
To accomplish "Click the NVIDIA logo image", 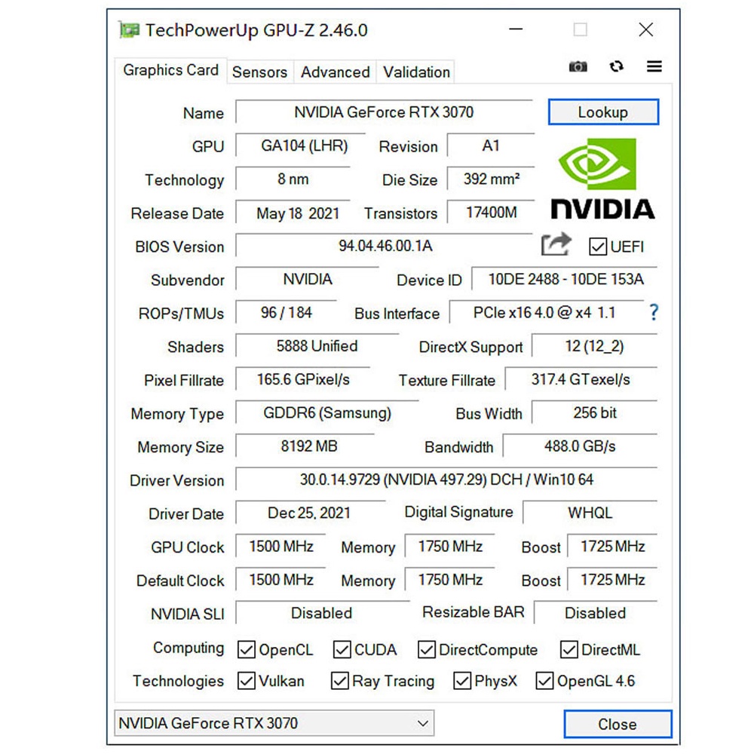I will point(602,179).
